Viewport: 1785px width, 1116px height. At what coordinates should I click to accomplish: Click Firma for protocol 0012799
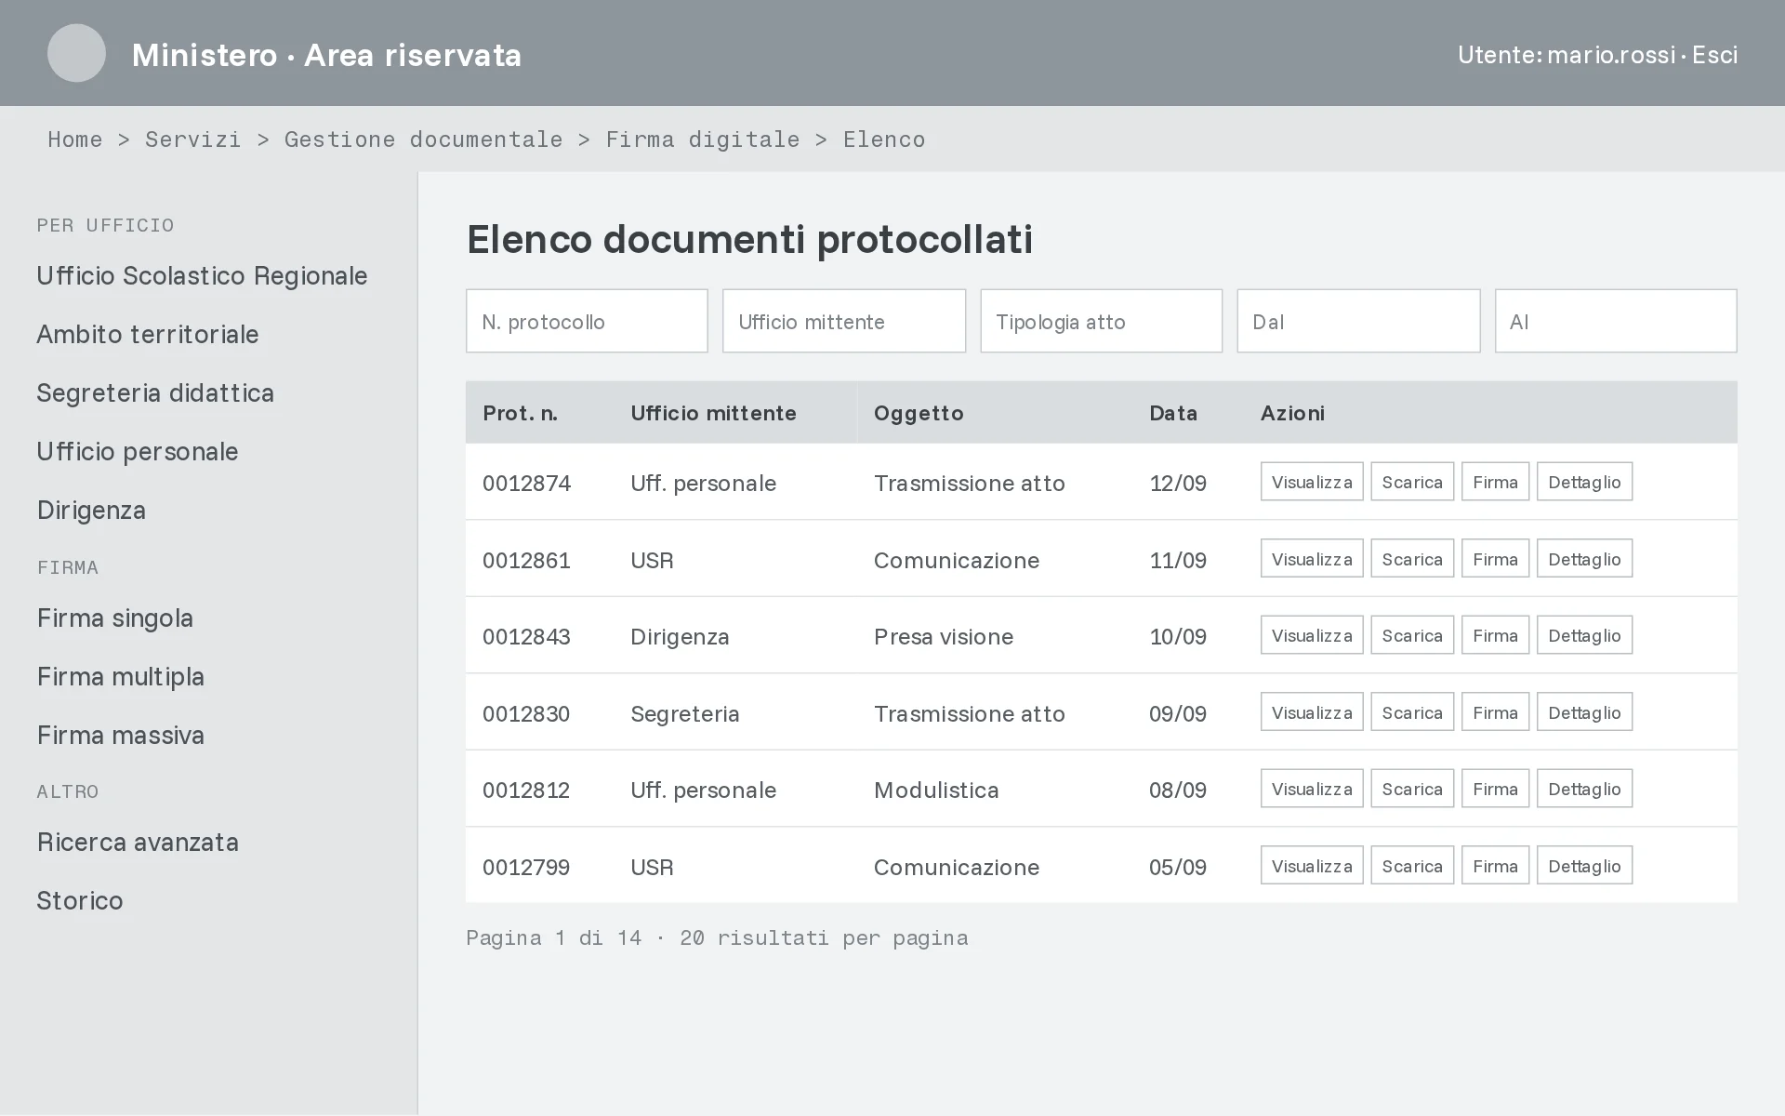(1495, 866)
